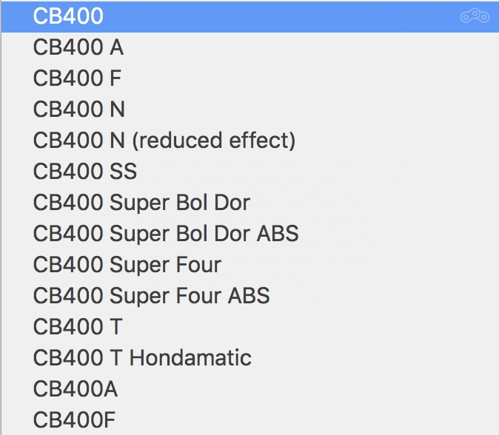Click the Hondamatic variant in the list
This screenshot has height=435, width=499.
click(x=142, y=358)
